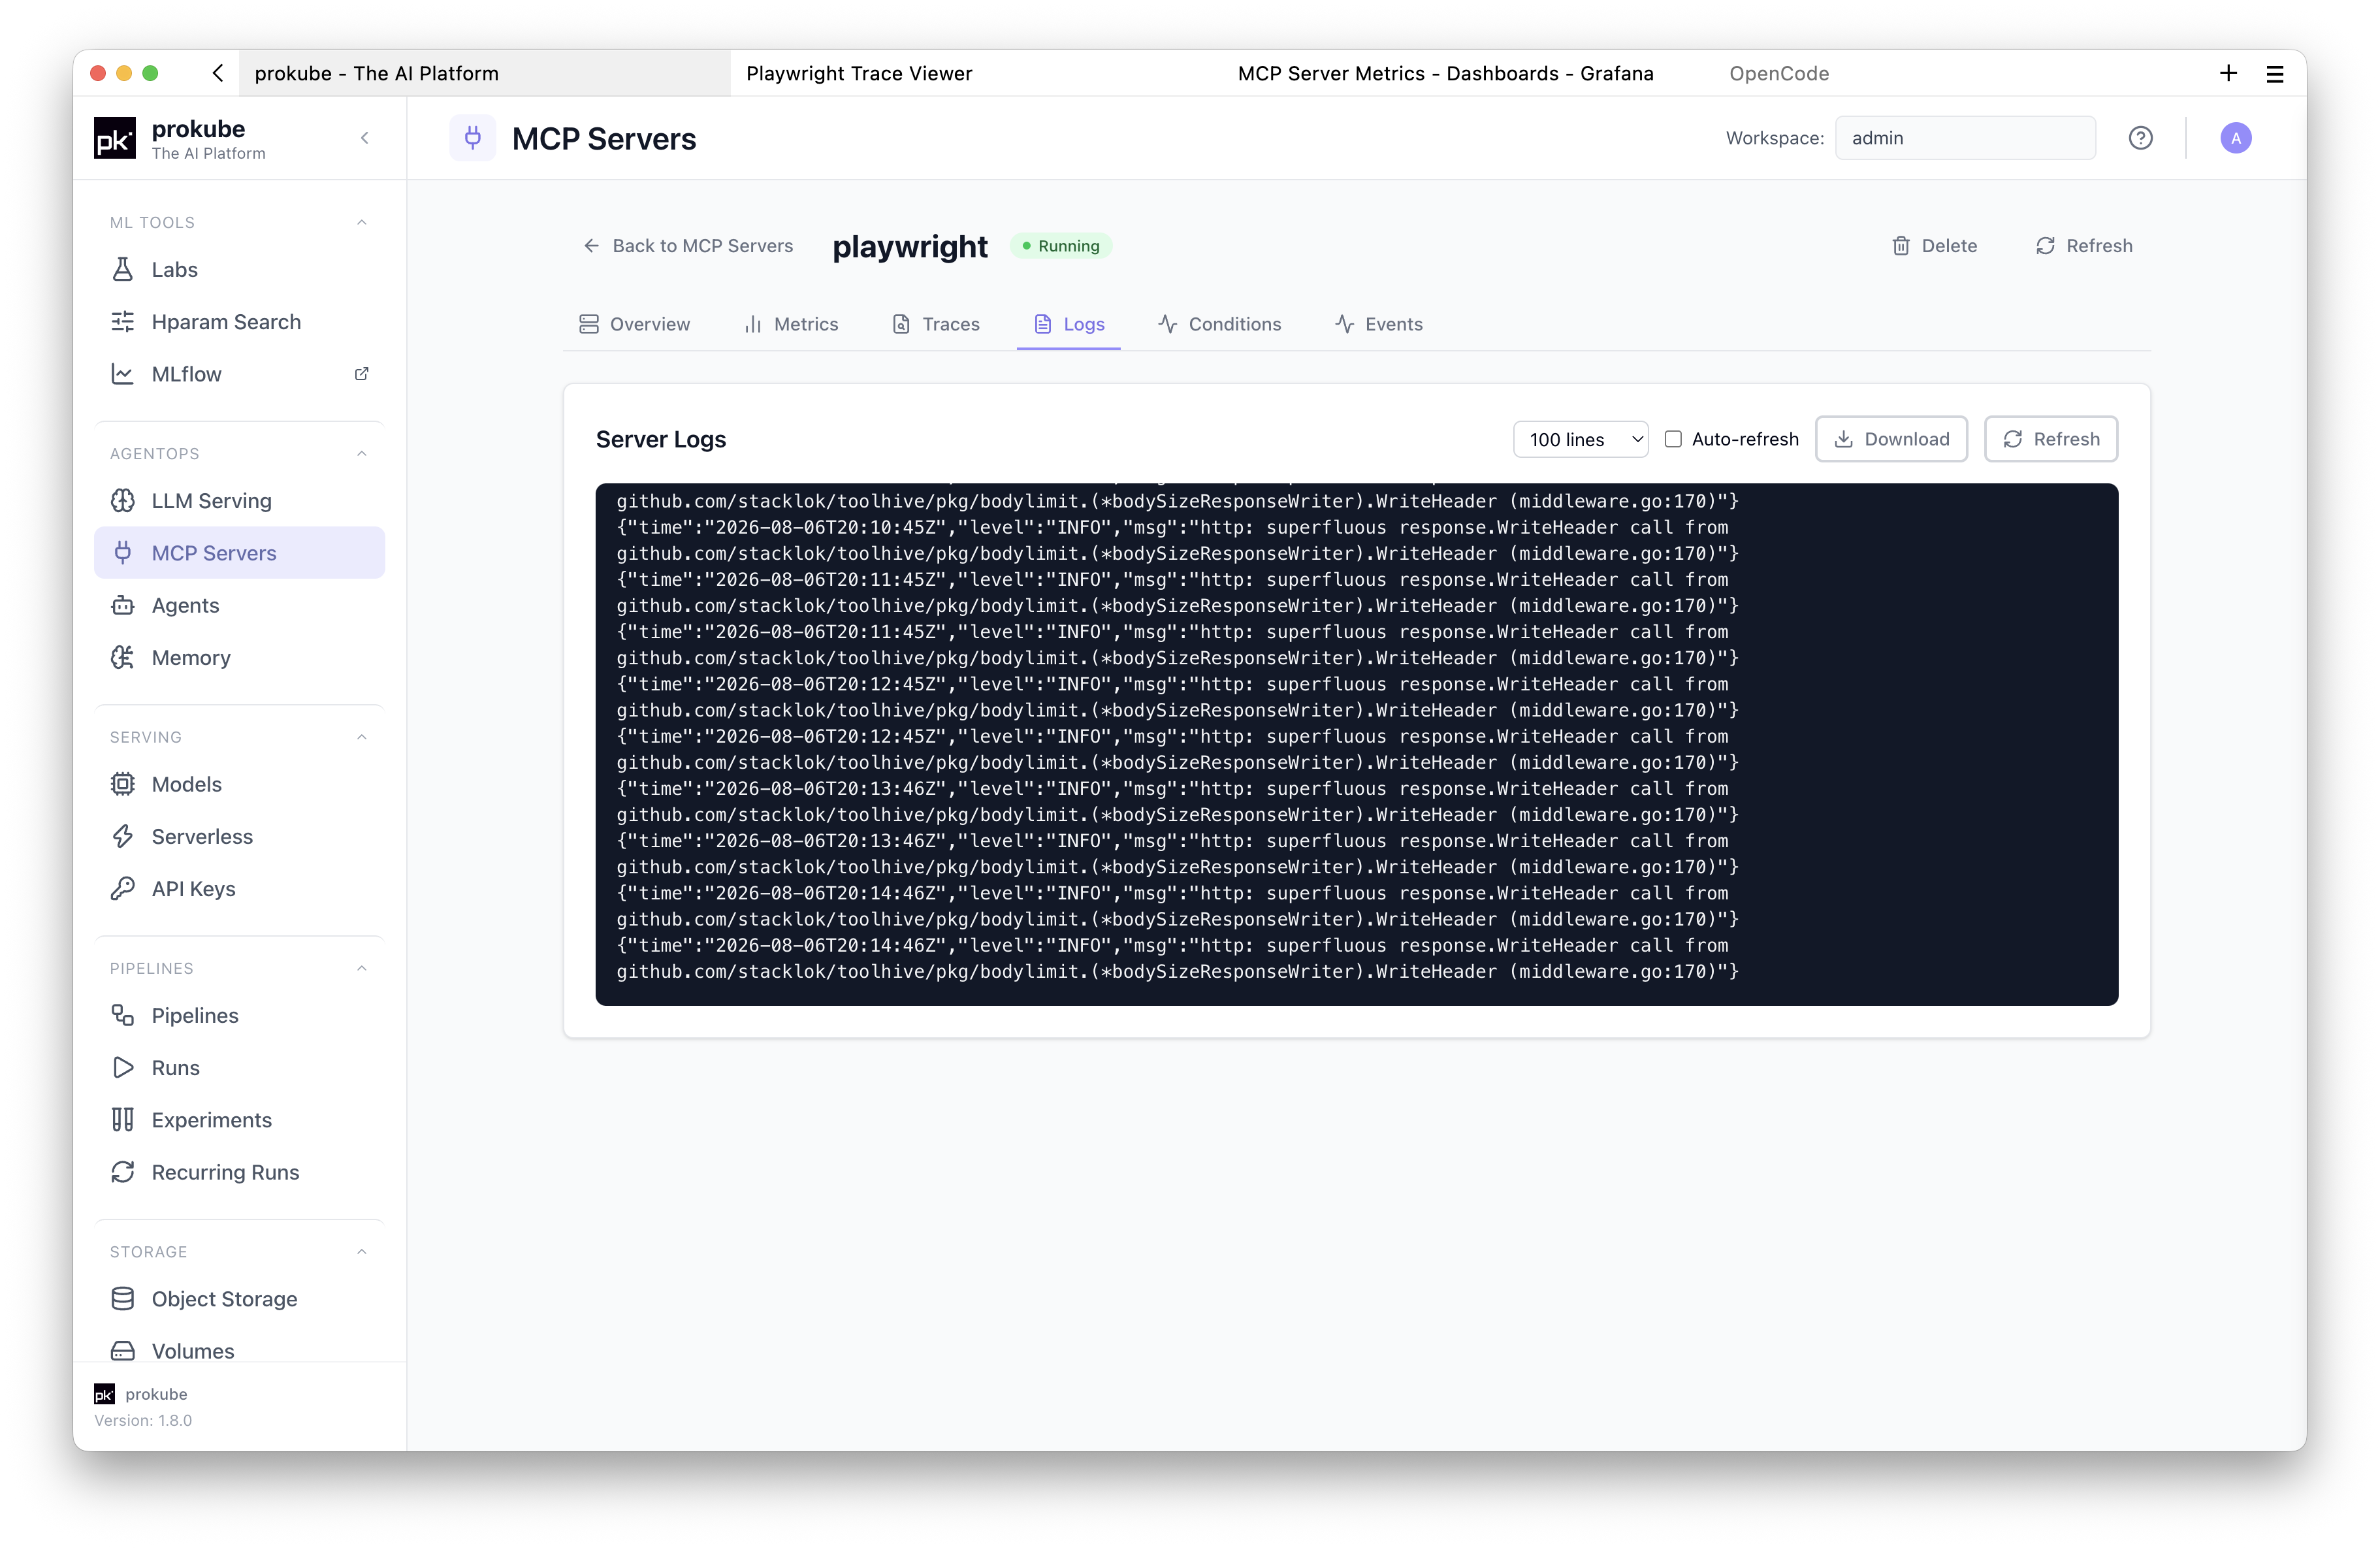Click the Memory icon in sidebar
Image resolution: width=2380 pixels, height=1548 pixels.
tap(122, 657)
